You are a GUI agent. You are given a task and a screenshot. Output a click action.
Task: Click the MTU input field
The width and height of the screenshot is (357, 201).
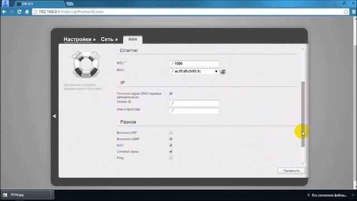click(x=195, y=64)
